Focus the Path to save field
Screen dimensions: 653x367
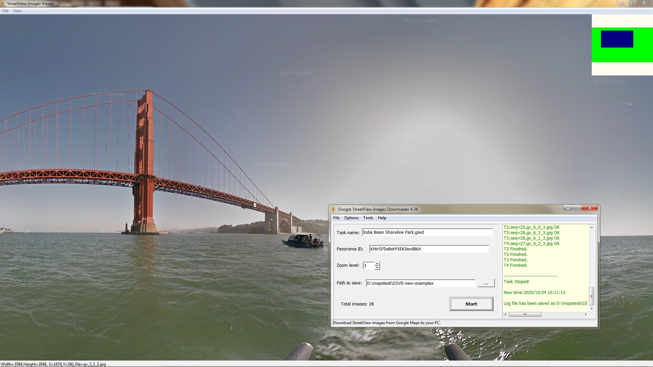420,283
